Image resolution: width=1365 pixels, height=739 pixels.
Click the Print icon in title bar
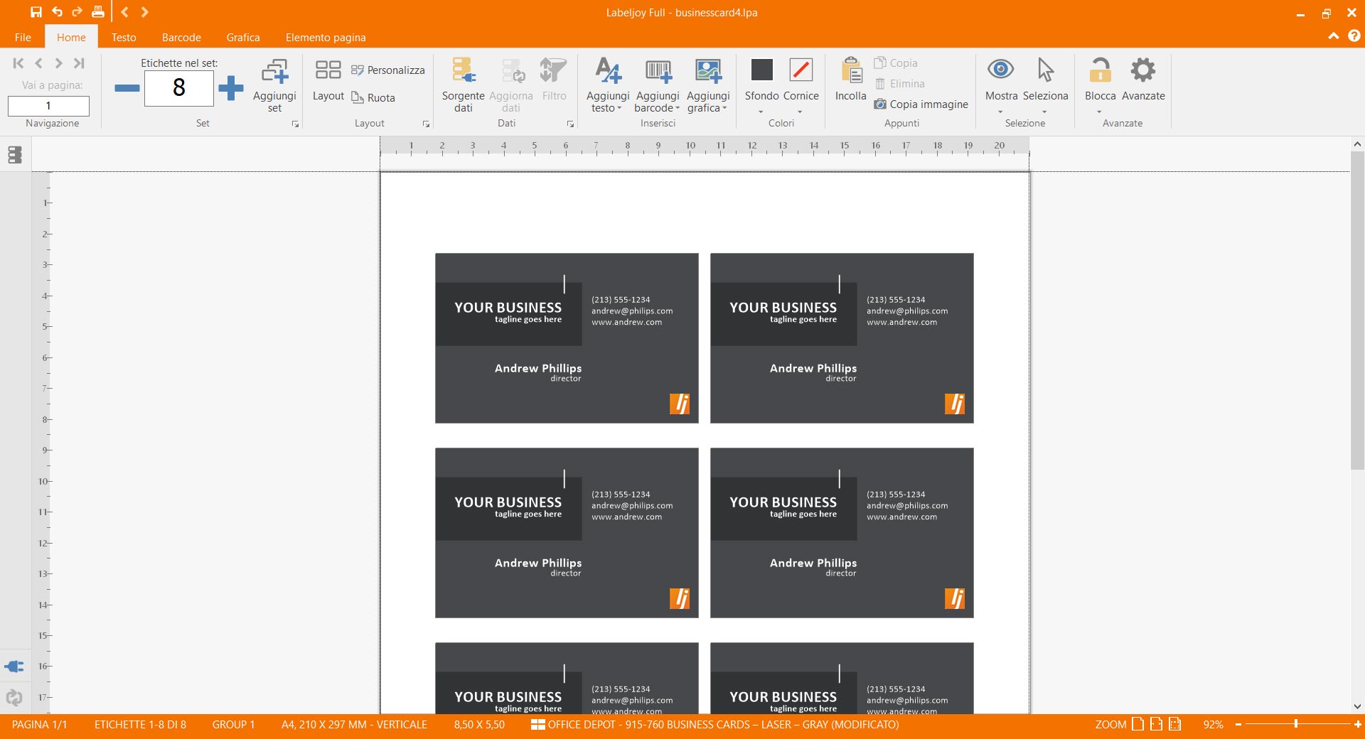pos(98,12)
